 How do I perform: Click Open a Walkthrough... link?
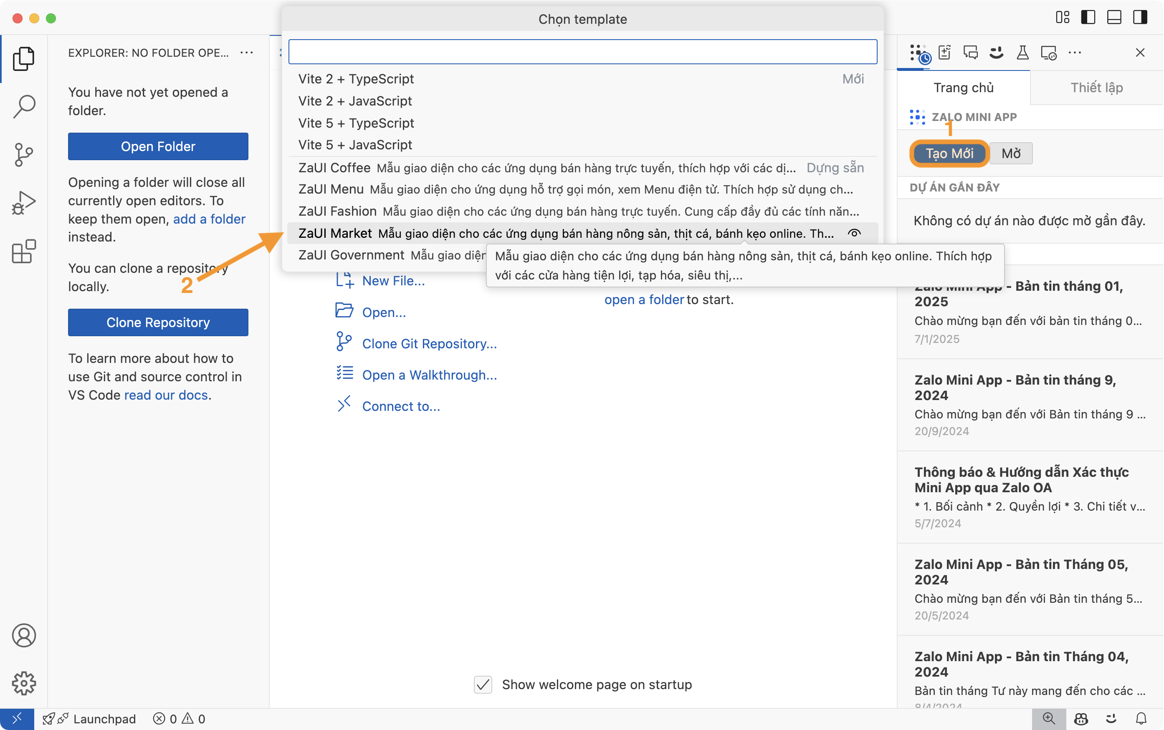[416, 375]
